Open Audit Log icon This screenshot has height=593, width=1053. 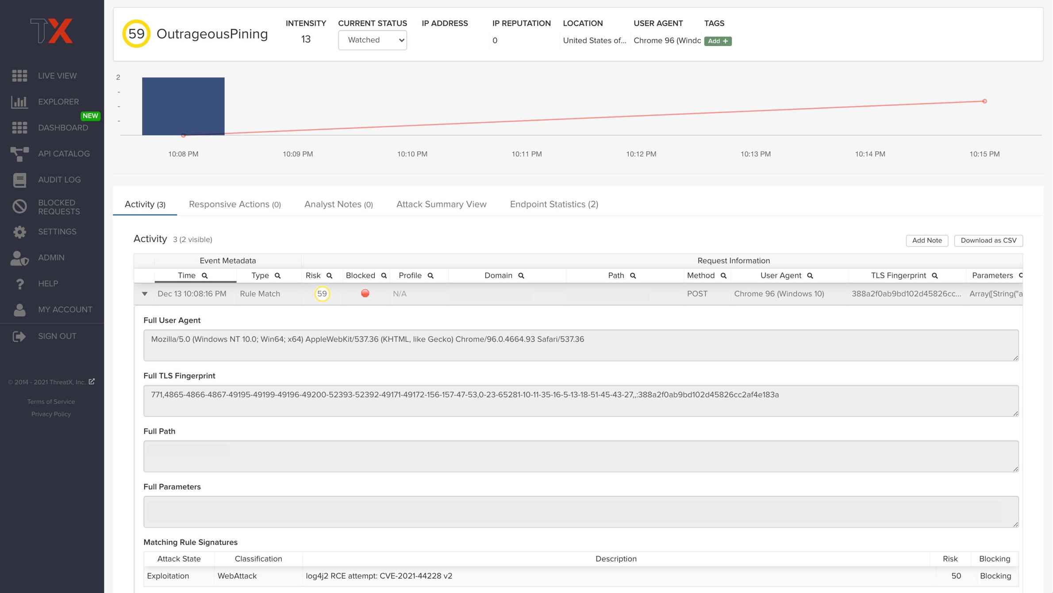point(19,180)
